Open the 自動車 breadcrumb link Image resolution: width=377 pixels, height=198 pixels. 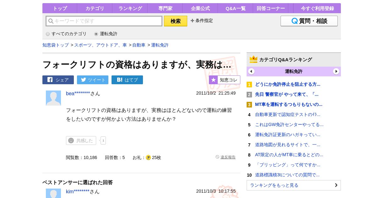coord(139,45)
